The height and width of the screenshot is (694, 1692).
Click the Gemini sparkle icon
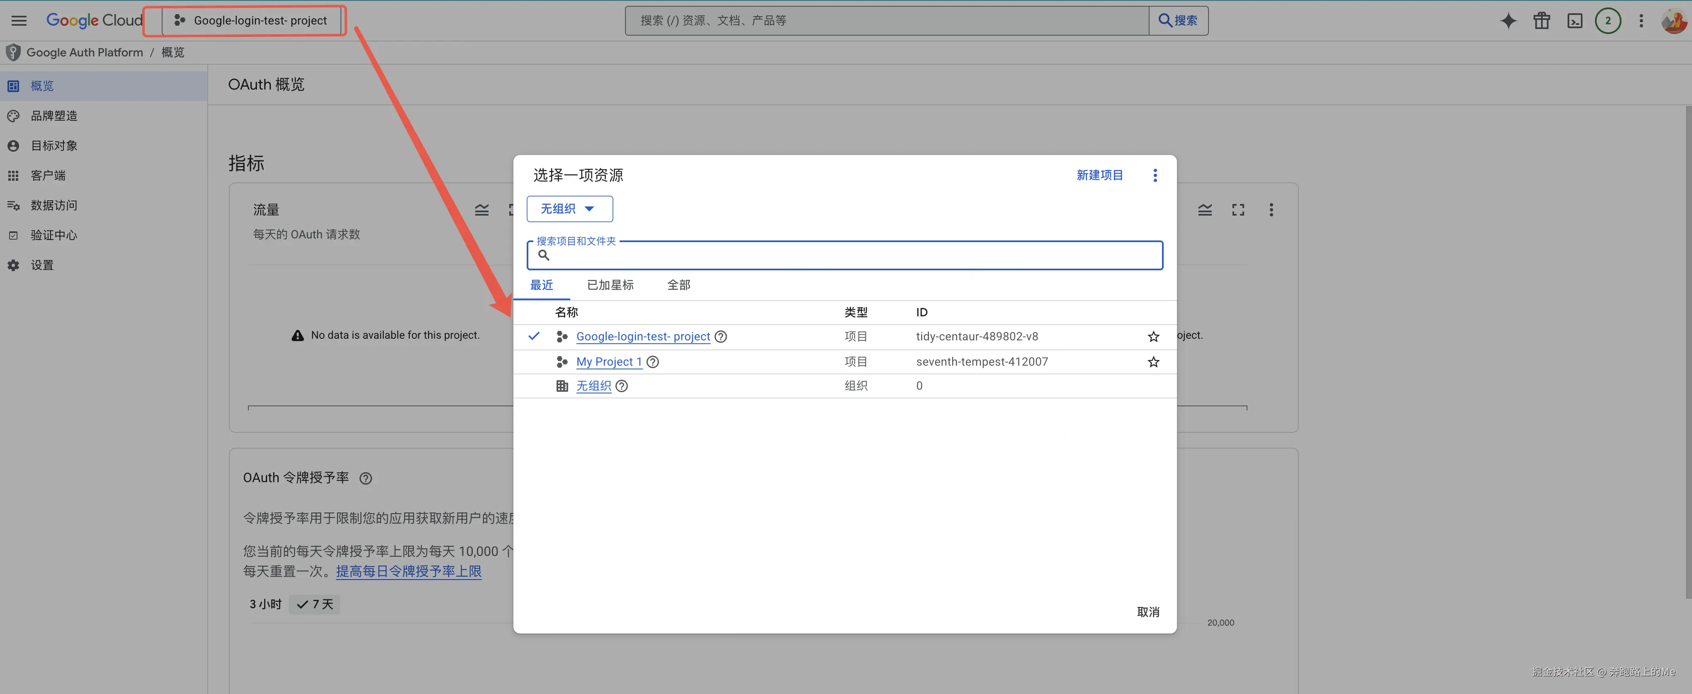(1508, 20)
